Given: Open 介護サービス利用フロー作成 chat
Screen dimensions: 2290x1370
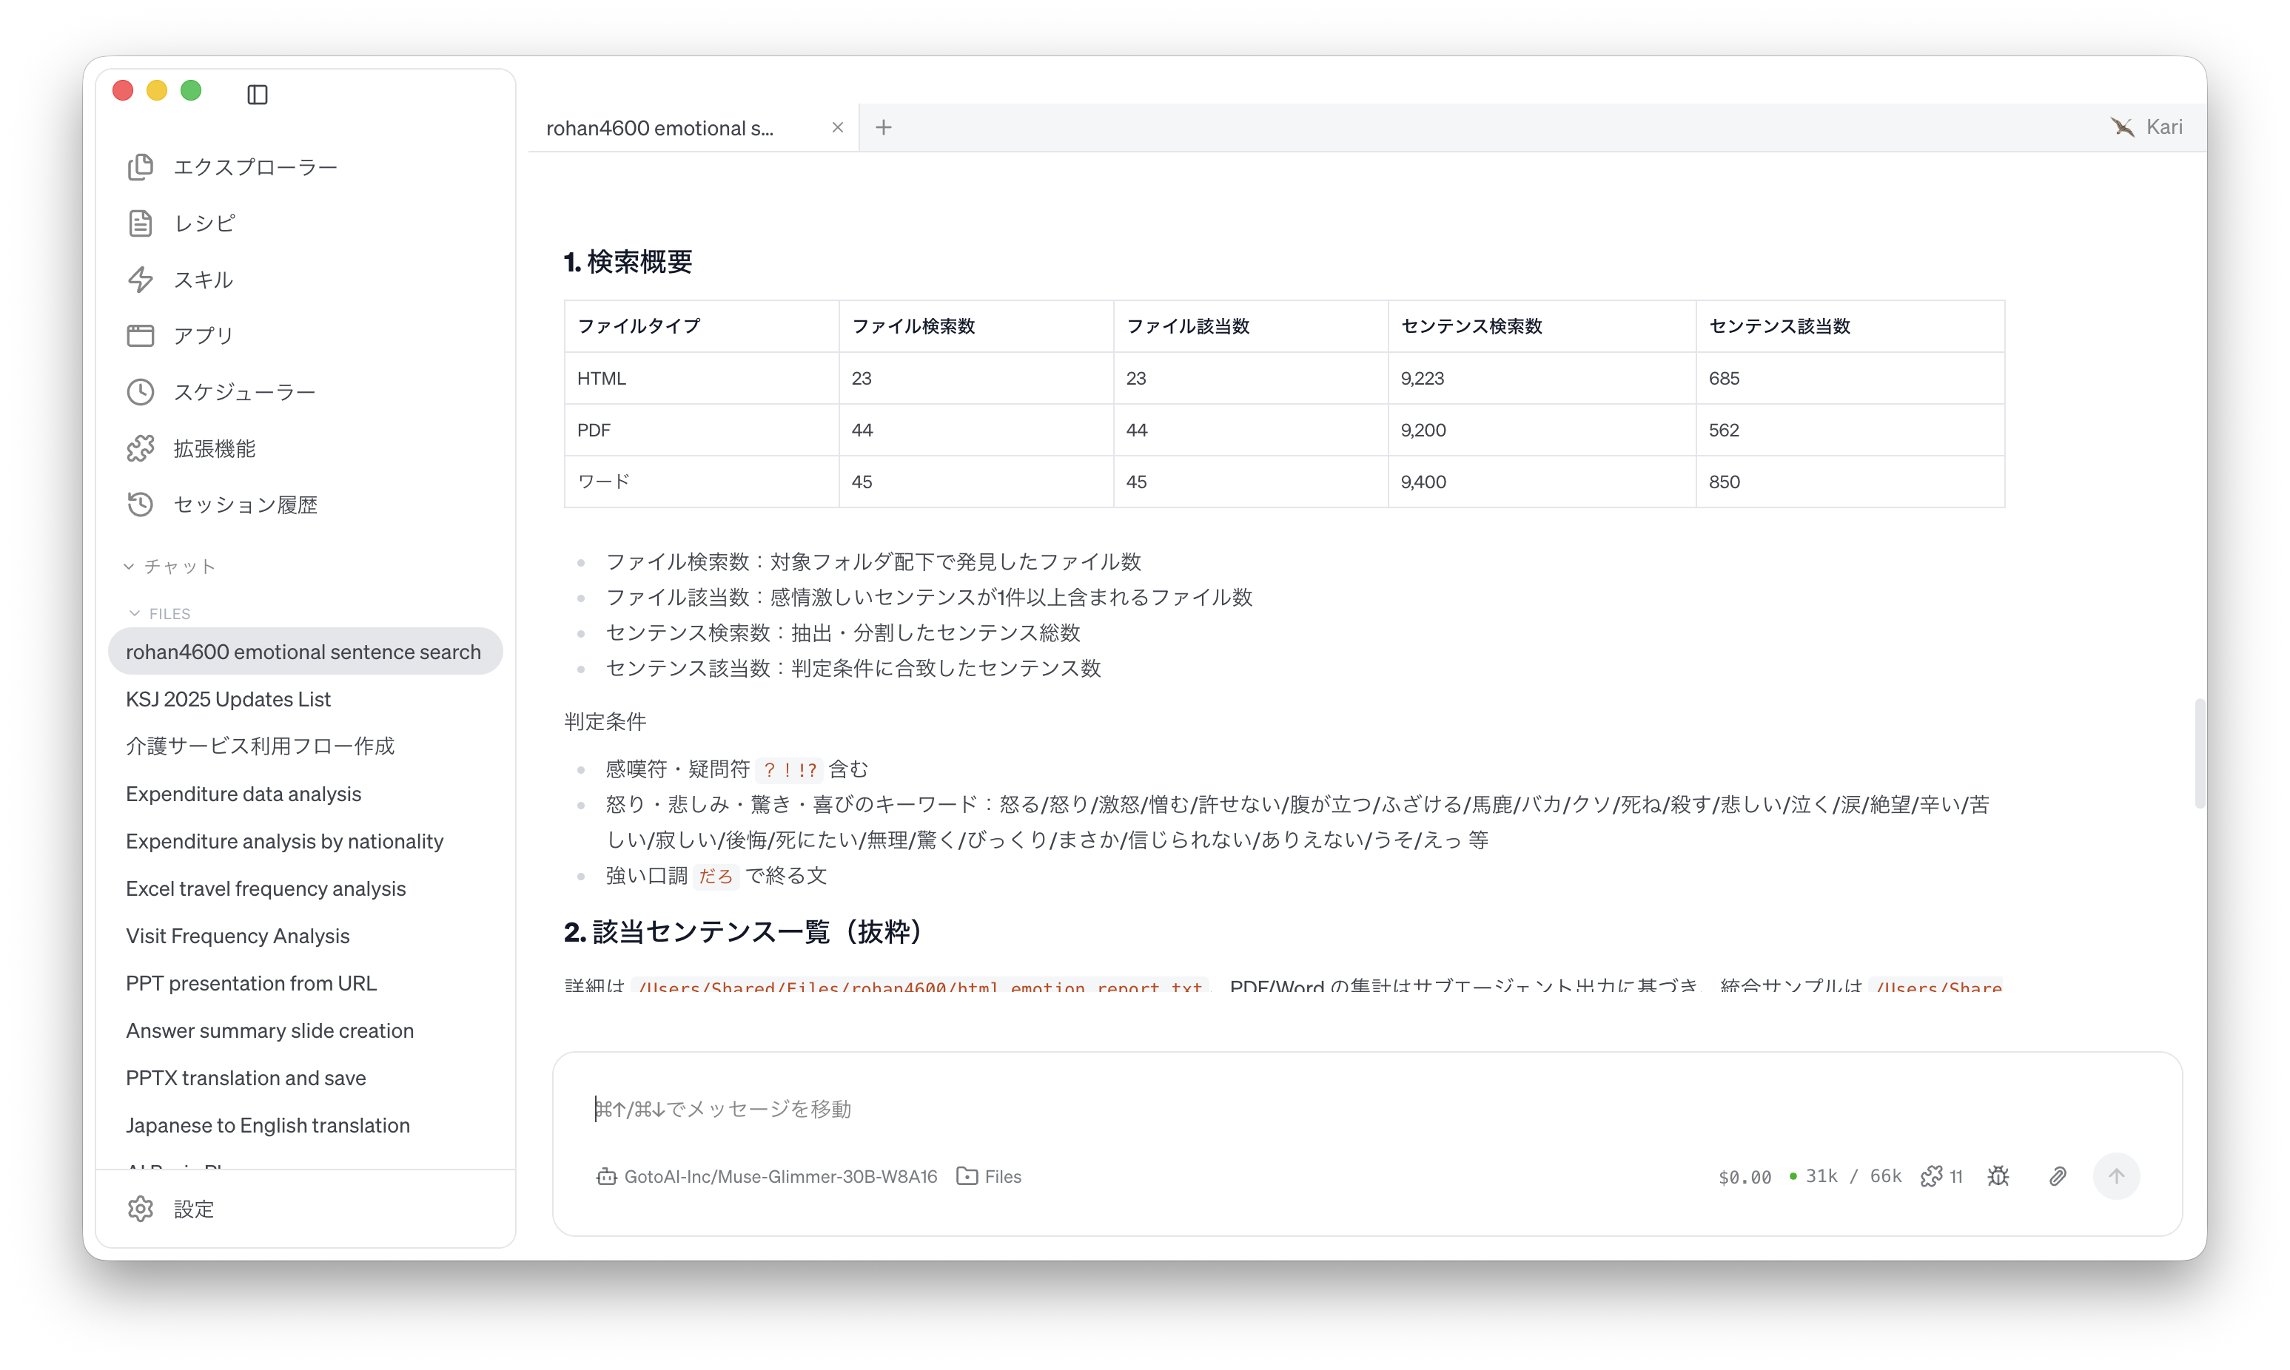Looking at the screenshot, I should click(260, 746).
